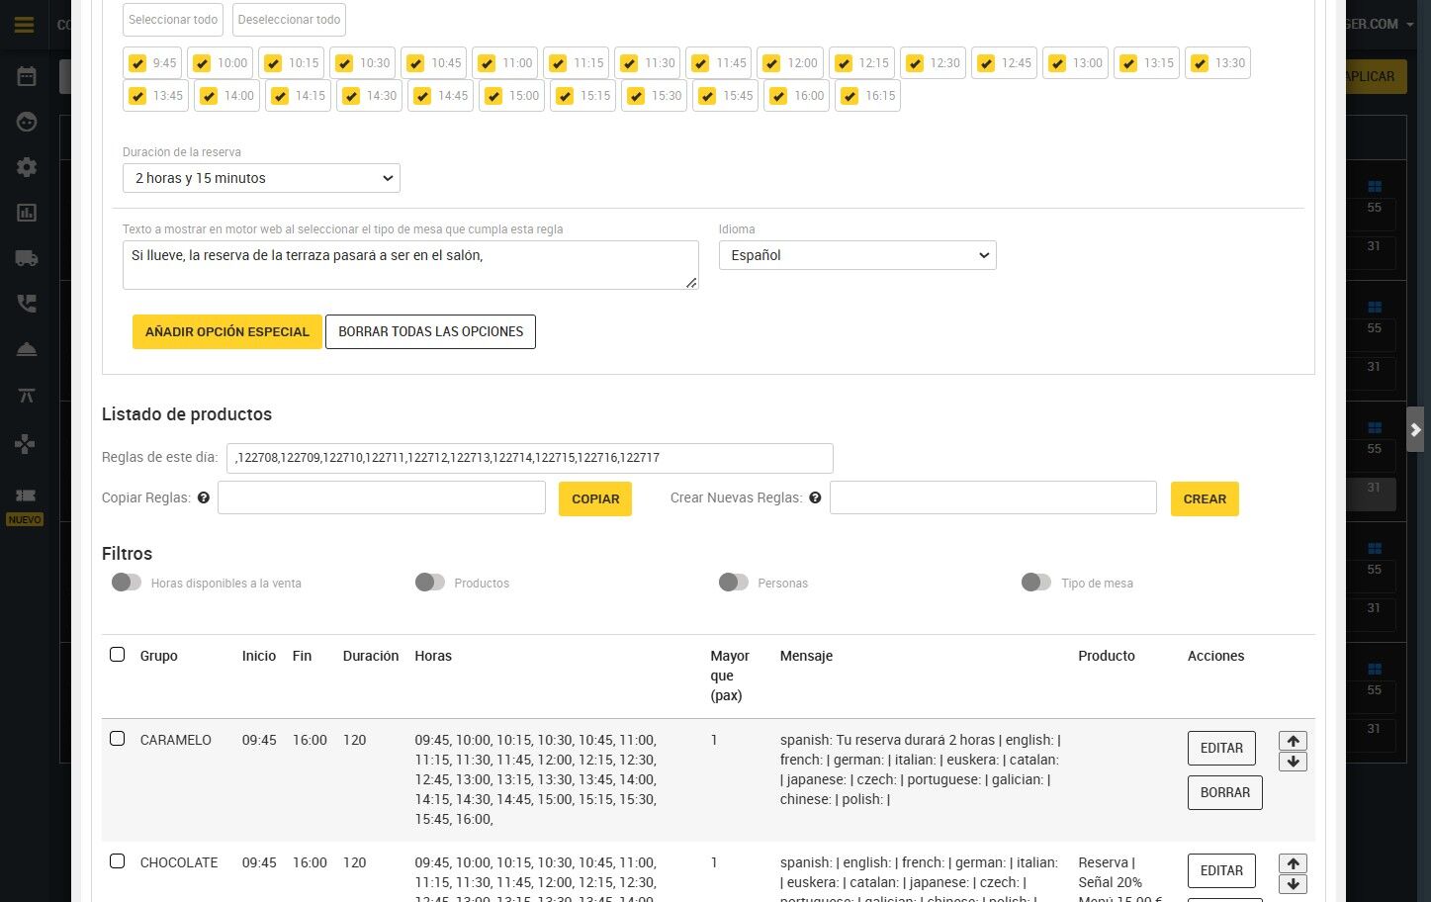The image size is (1431, 902).
Task: Expand the right side panel chevron
Action: 1415,429
